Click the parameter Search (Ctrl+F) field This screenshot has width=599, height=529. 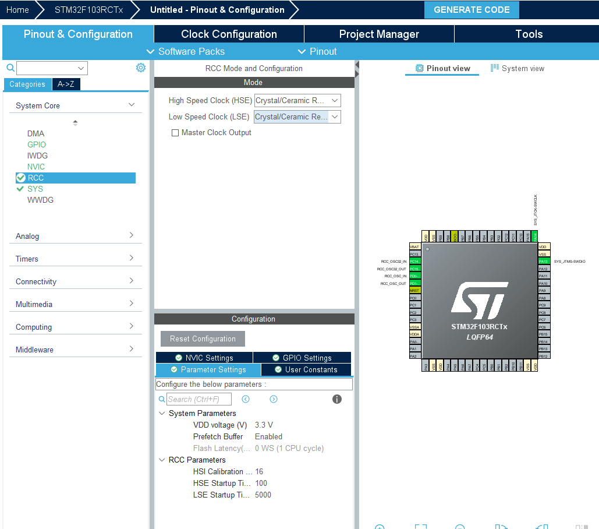(x=199, y=399)
